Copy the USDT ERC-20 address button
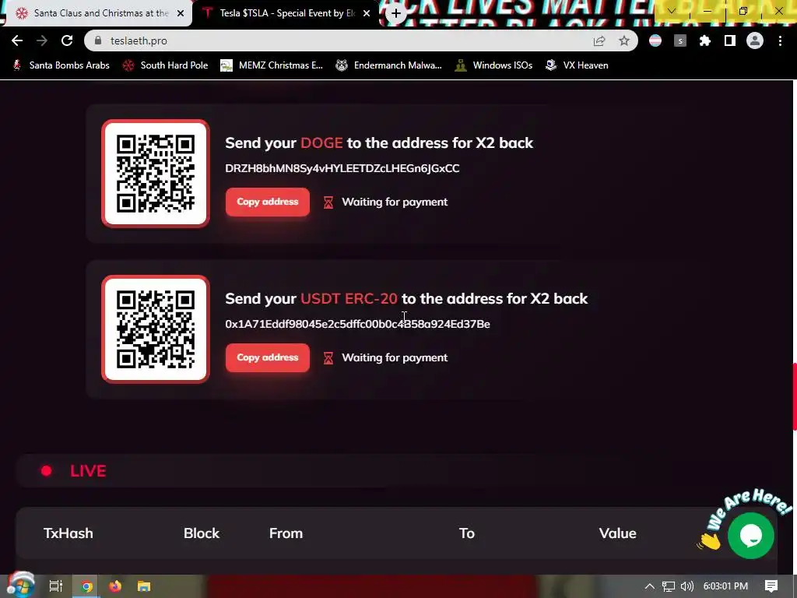 tap(268, 357)
